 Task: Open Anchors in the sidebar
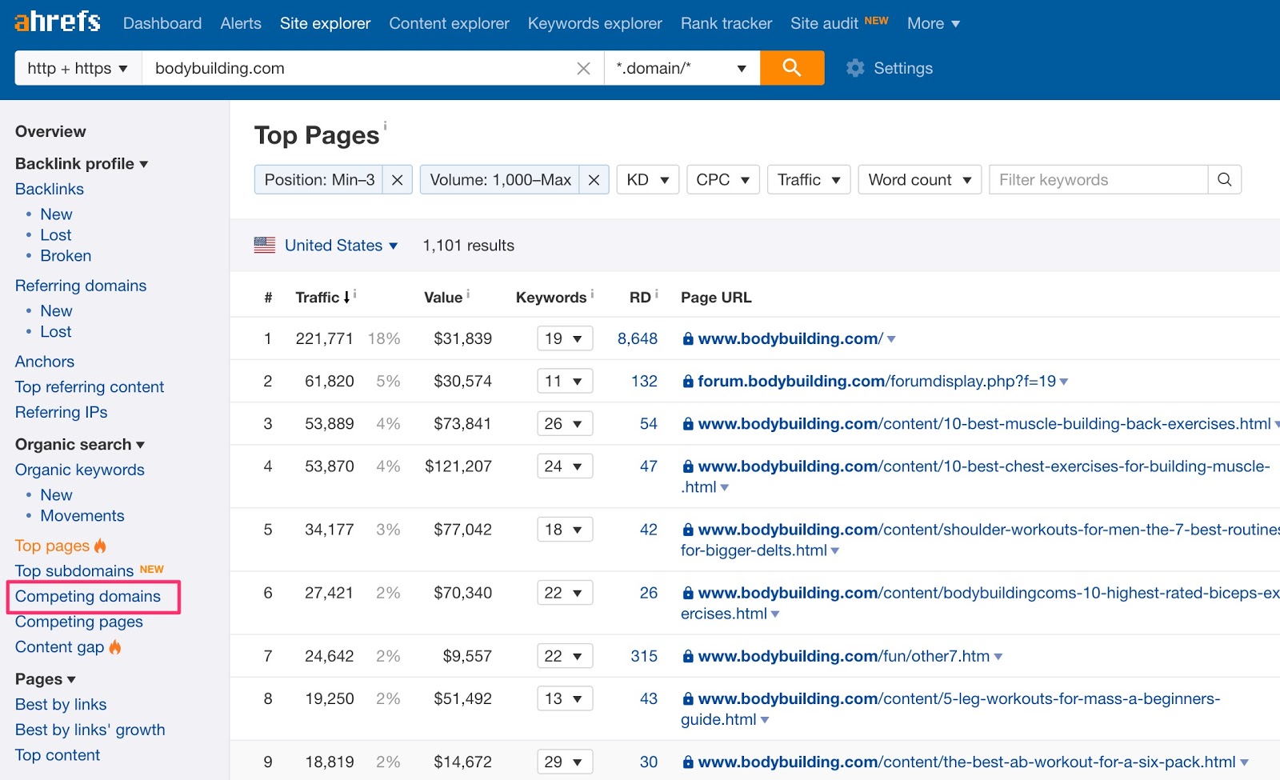pos(45,362)
